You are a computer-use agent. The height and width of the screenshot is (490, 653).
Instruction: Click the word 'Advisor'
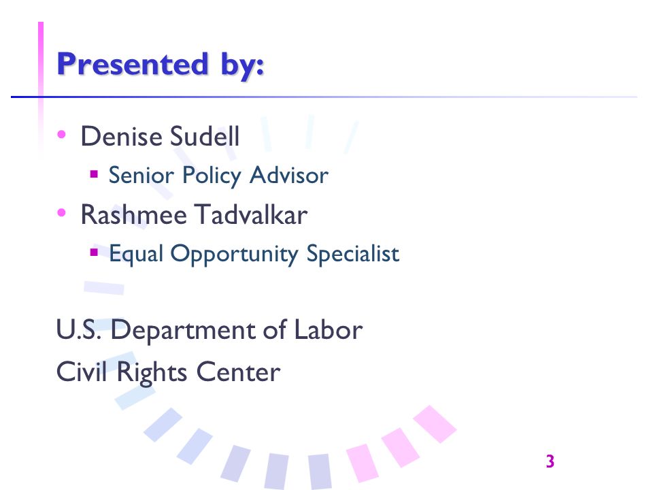click(x=289, y=175)
